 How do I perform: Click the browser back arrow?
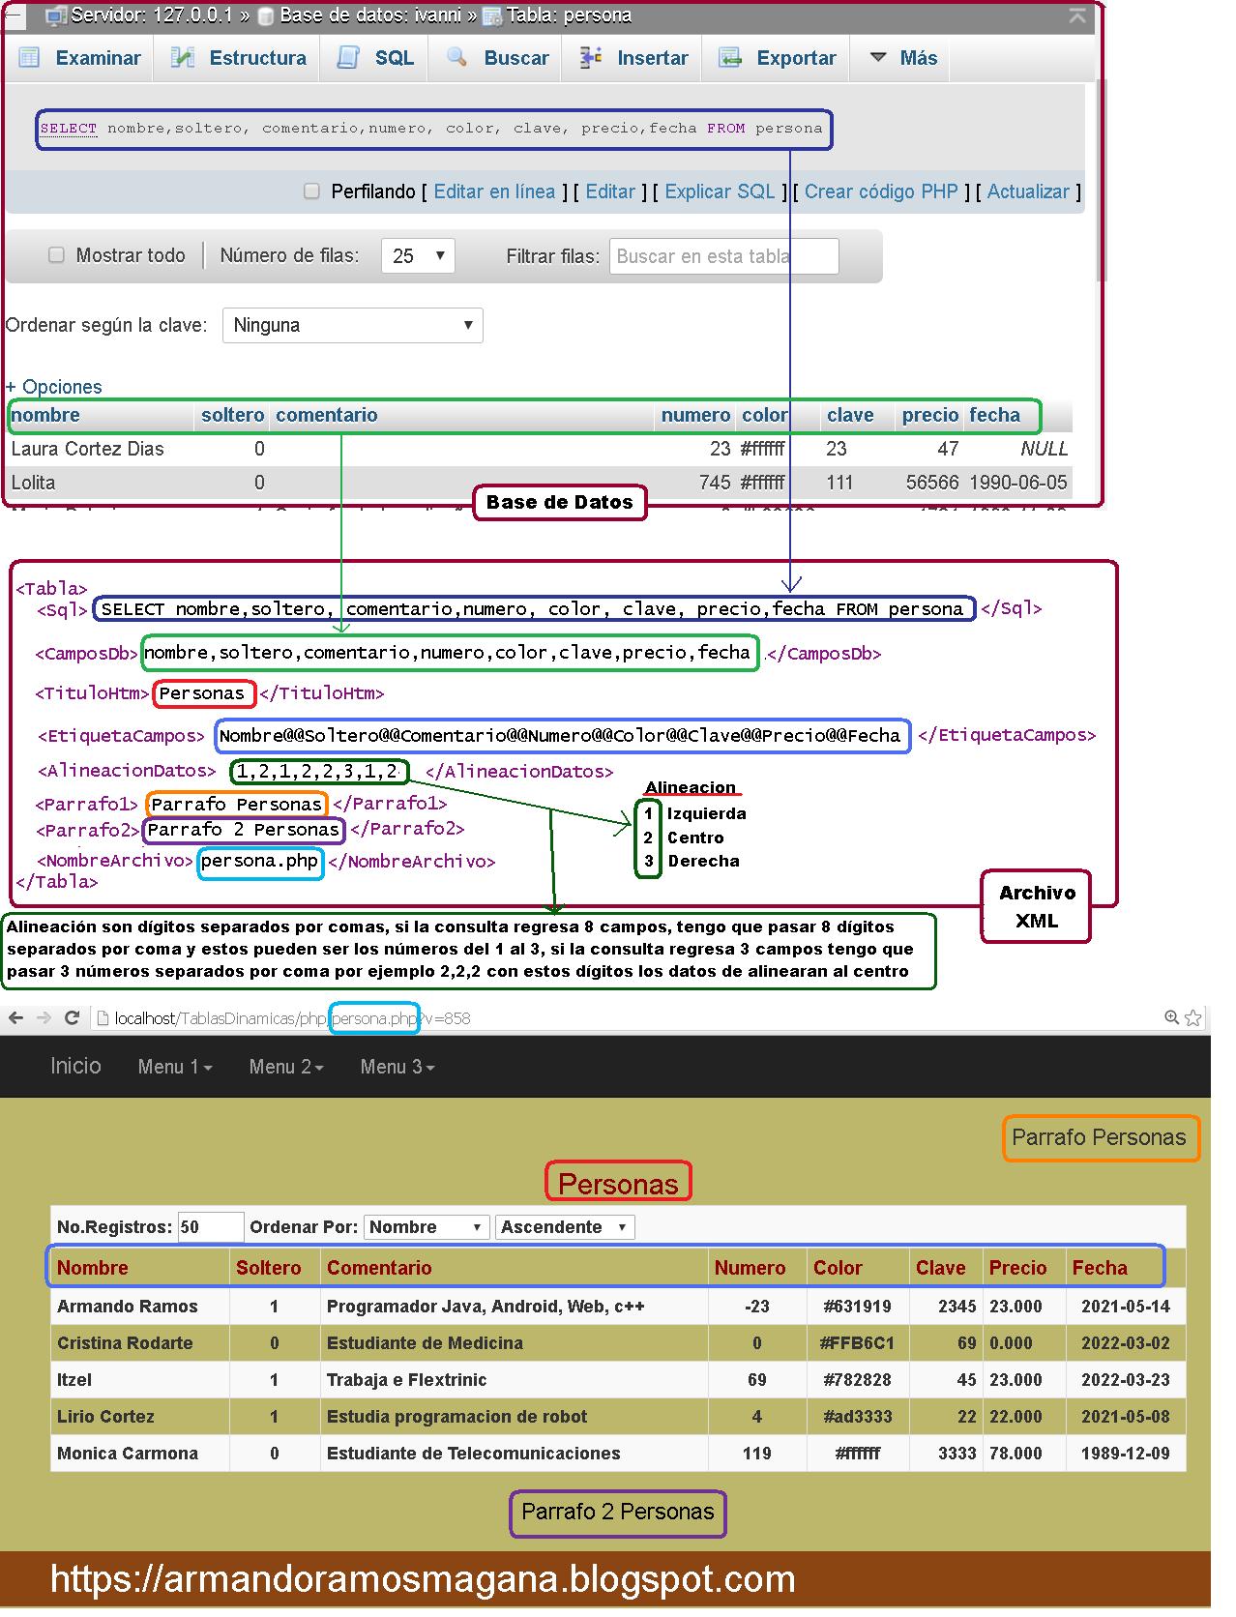(15, 1017)
